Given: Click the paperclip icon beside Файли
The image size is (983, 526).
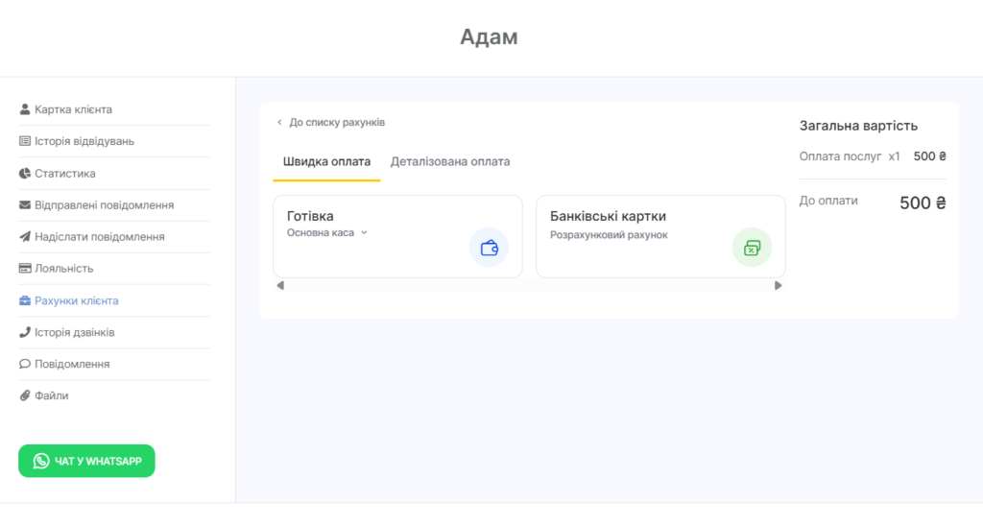Looking at the screenshot, I should [x=25, y=395].
